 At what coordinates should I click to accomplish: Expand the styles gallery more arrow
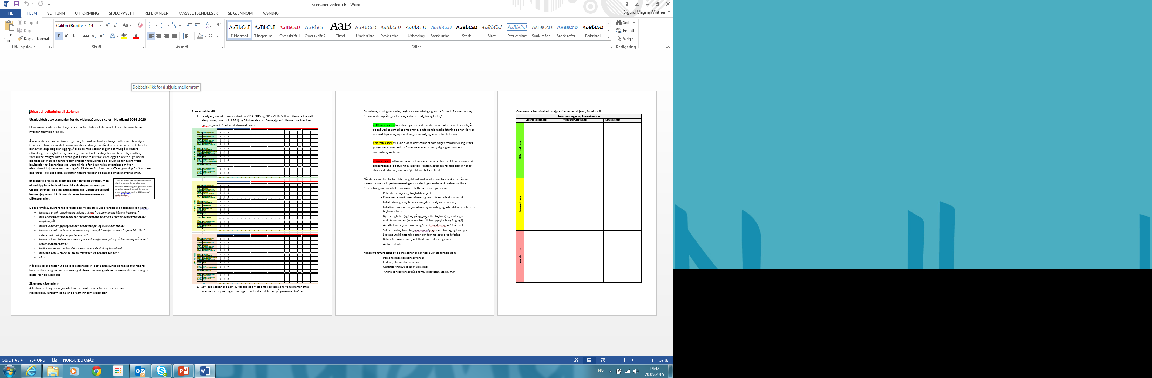[x=609, y=37]
